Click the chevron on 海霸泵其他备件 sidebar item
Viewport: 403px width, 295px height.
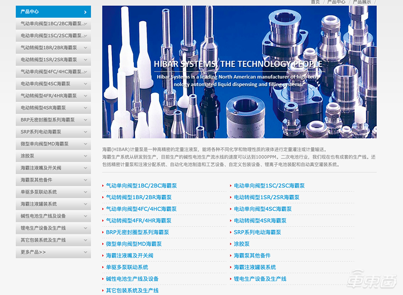[x=86, y=180]
